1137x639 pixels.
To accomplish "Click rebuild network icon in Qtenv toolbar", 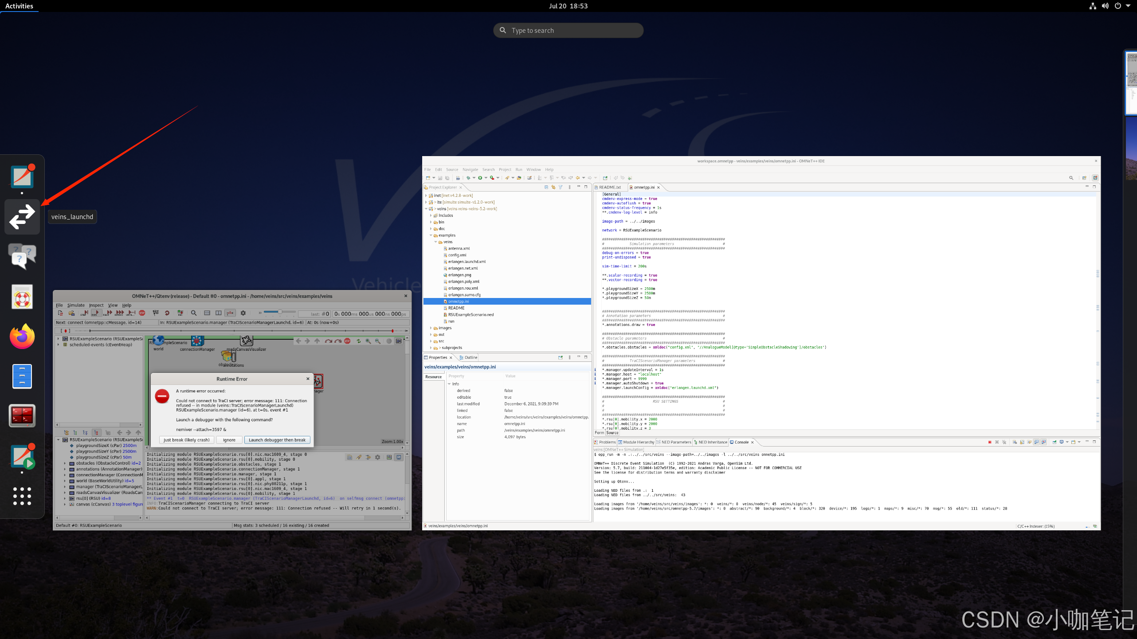I will pos(167,313).
